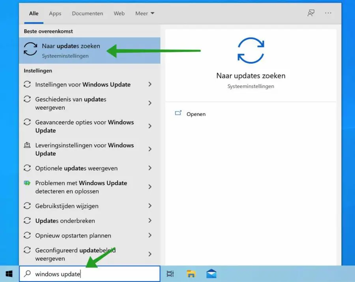Image resolution: width=355 pixels, height=282 pixels.
Task: Click the icon beside Gebruikstijden wijzigen
Action: [x=27, y=206]
